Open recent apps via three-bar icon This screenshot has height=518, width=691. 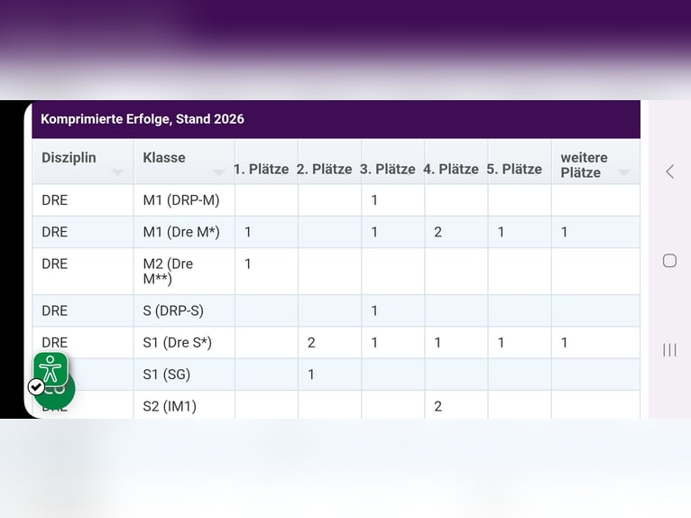pyautogui.click(x=669, y=350)
